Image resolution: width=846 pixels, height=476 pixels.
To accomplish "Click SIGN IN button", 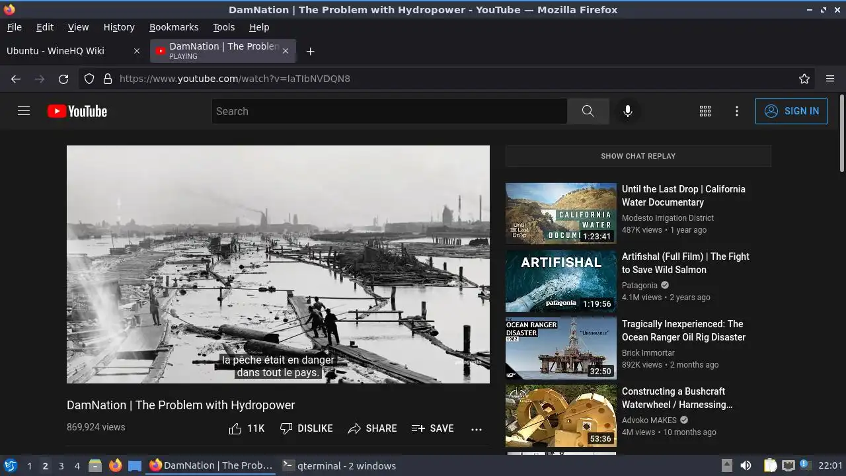I will [x=791, y=111].
